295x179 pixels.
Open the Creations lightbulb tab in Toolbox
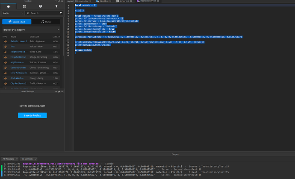tap(56, 7)
